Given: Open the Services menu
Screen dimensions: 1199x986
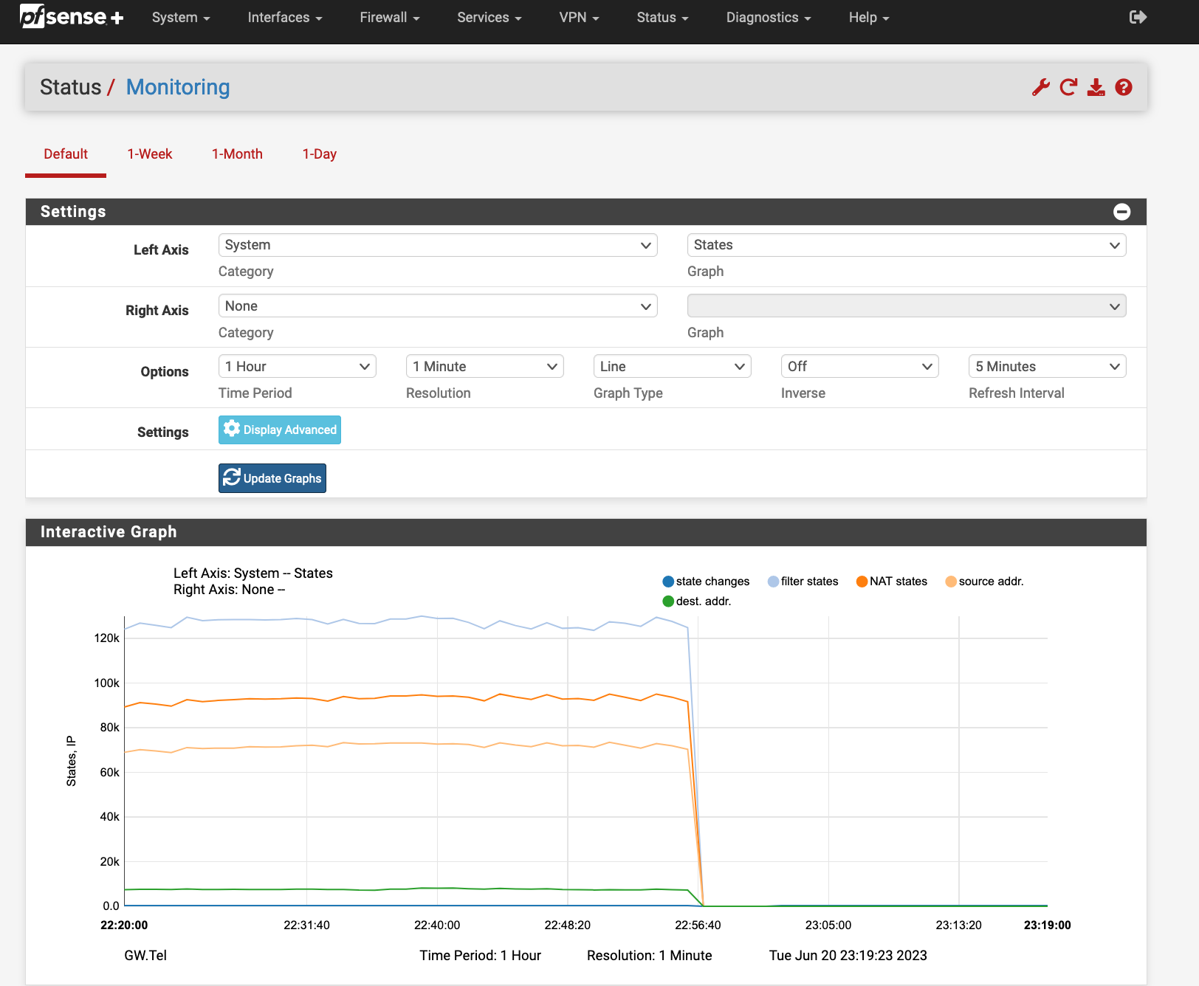Looking at the screenshot, I should [x=489, y=17].
